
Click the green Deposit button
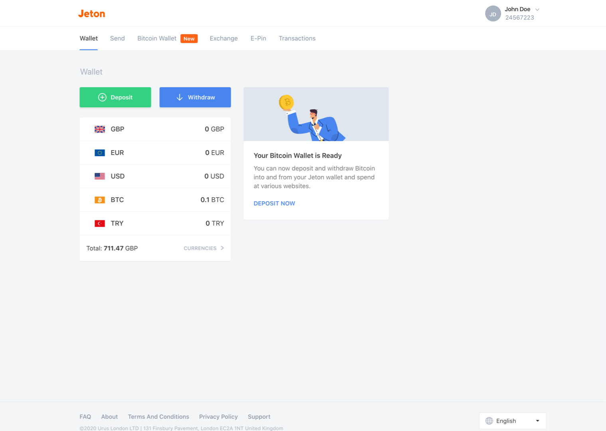(115, 97)
